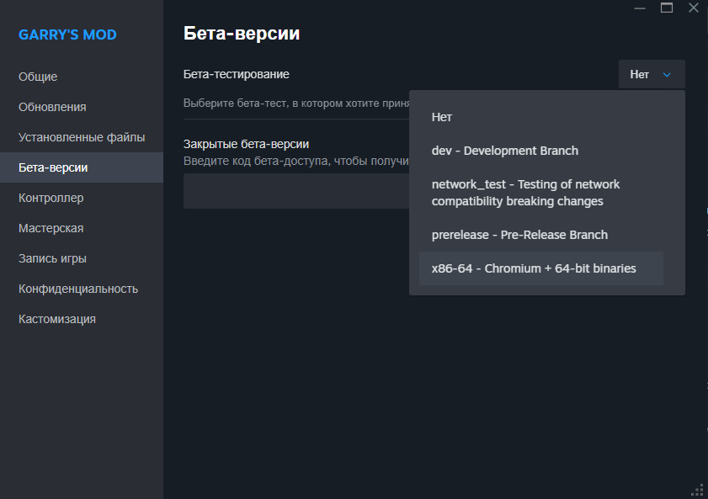Show the Запись игры settings
The width and height of the screenshot is (708, 499).
pyautogui.click(x=52, y=258)
